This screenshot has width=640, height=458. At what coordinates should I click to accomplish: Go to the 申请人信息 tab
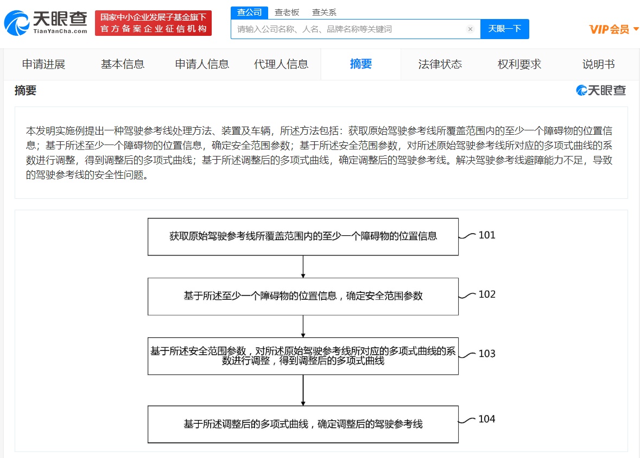[202, 64]
